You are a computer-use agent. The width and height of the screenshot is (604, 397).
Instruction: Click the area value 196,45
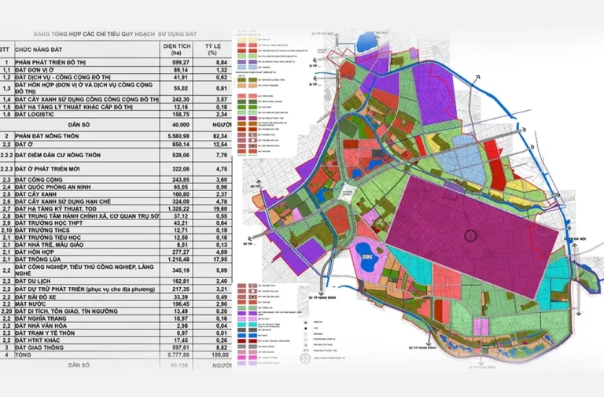(x=181, y=304)
